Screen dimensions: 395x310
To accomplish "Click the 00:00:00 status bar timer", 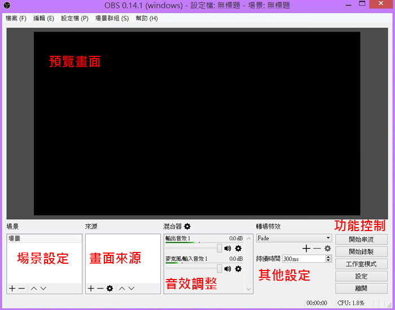I will (317, 303).
